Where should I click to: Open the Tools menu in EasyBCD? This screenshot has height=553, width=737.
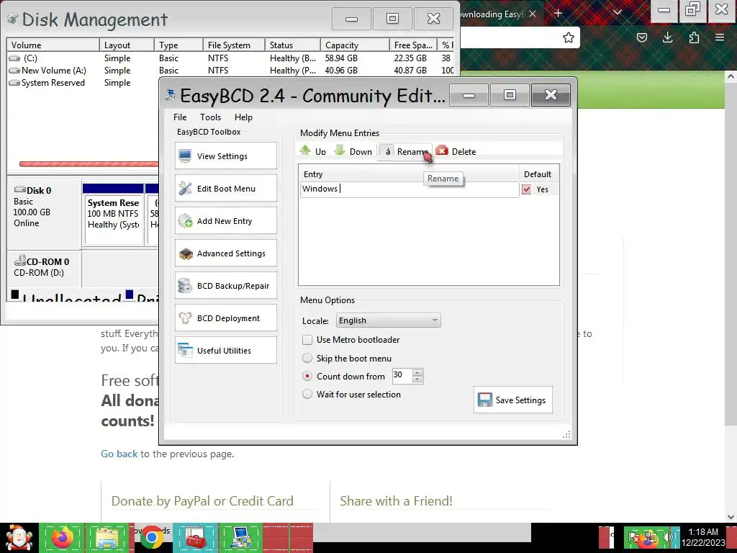[x=210, y=117]
